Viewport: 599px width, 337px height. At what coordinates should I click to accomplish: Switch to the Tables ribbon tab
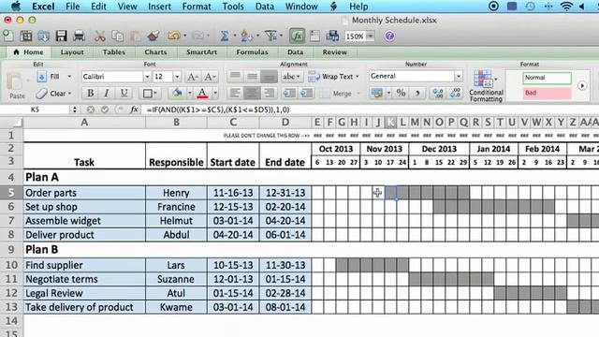[x=114, y=52]
